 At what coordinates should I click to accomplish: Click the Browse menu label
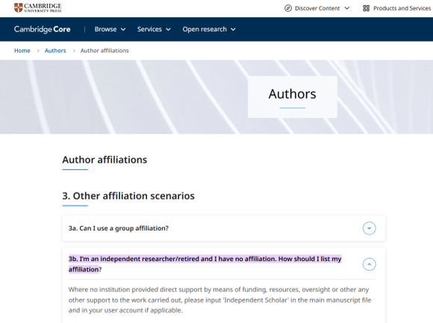click(105, 29)
